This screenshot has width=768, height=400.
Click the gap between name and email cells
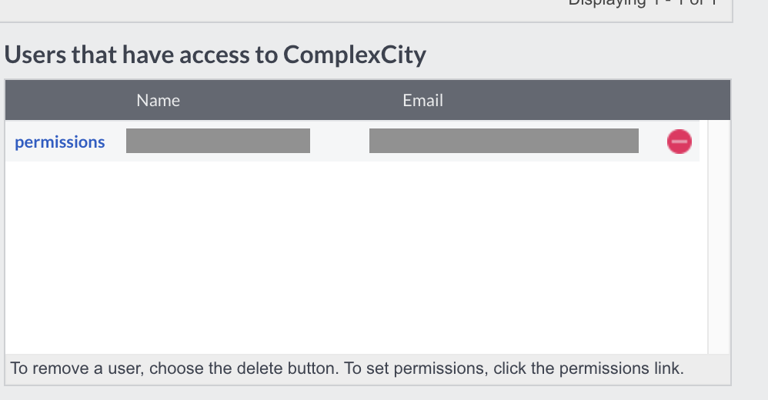(x=339, y=142)
